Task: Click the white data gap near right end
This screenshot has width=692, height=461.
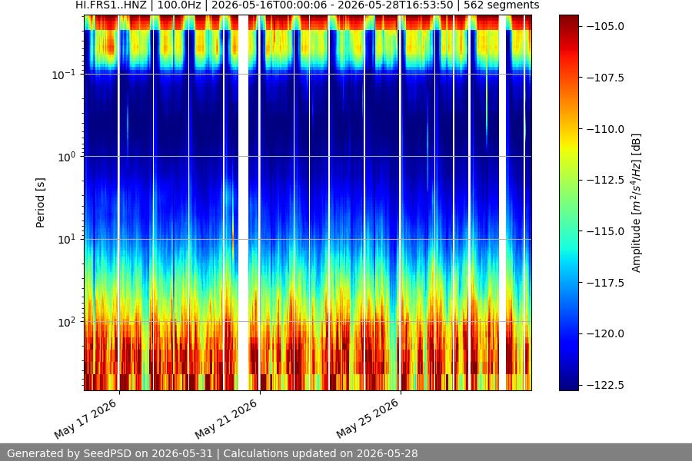Action: click(x=502, y=203)
